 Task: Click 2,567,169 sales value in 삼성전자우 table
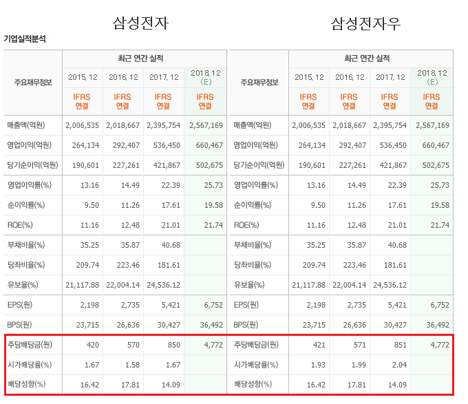tap(432, 125)
